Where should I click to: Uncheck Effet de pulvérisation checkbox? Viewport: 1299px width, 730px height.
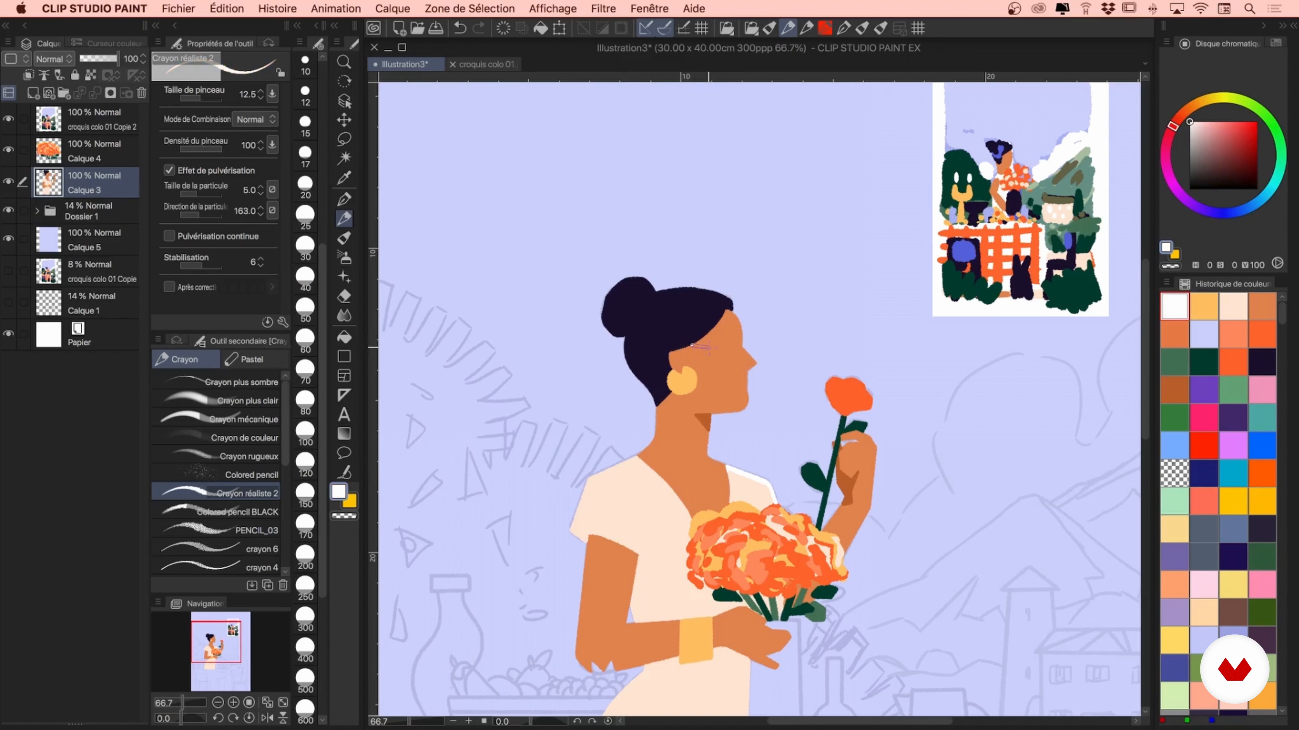(x=169, y=170)
